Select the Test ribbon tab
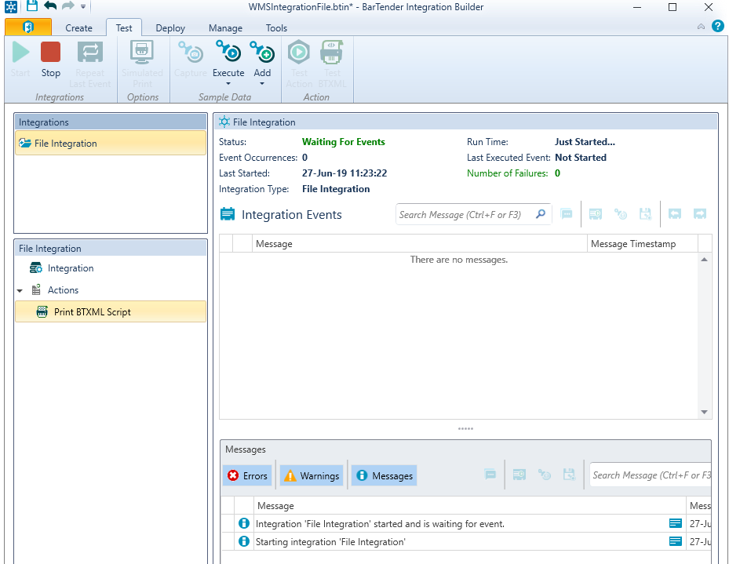 (124, 28)
